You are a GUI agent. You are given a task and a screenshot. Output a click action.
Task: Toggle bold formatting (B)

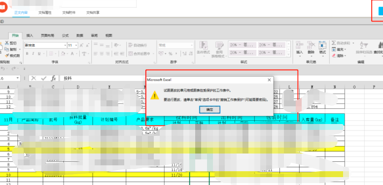pos(27,54)
